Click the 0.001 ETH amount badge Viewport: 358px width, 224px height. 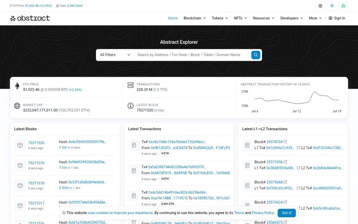pyautogui.click(x=168, y=204)
